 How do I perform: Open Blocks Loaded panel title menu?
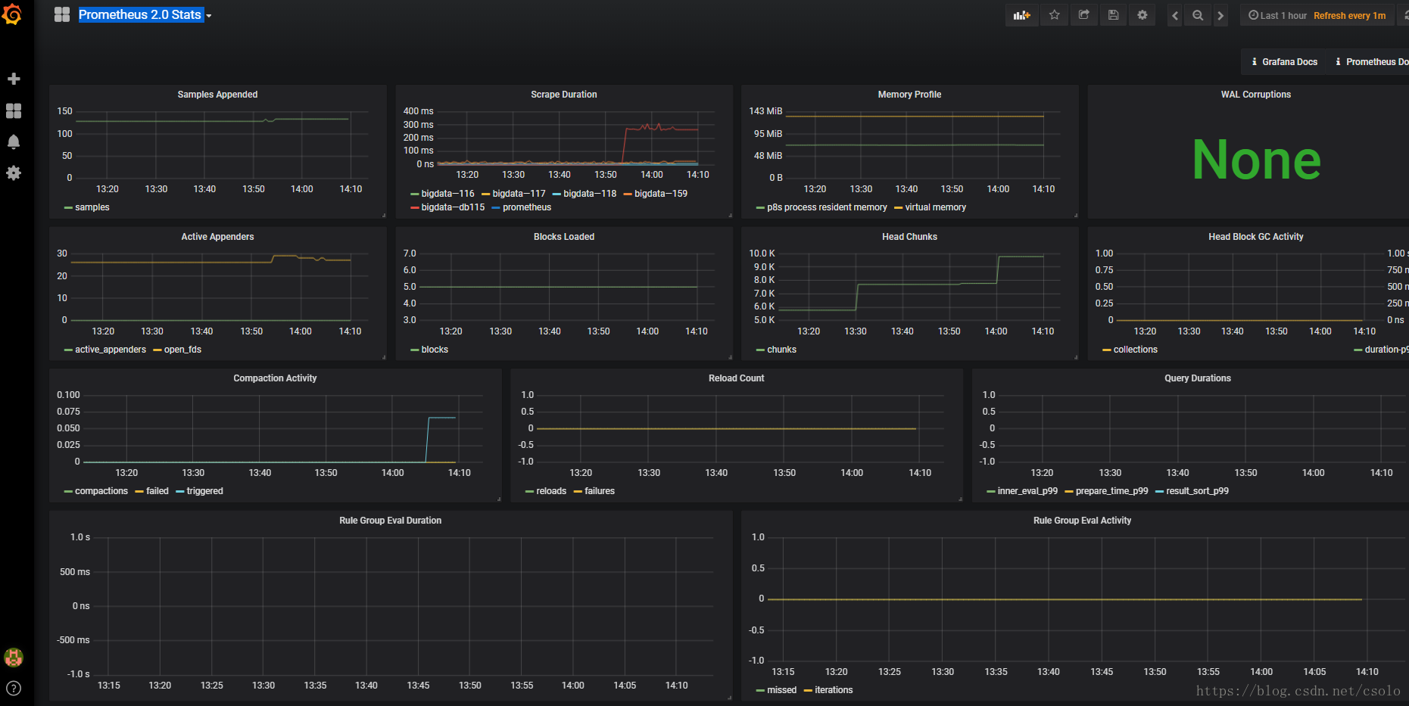(564, 237)
